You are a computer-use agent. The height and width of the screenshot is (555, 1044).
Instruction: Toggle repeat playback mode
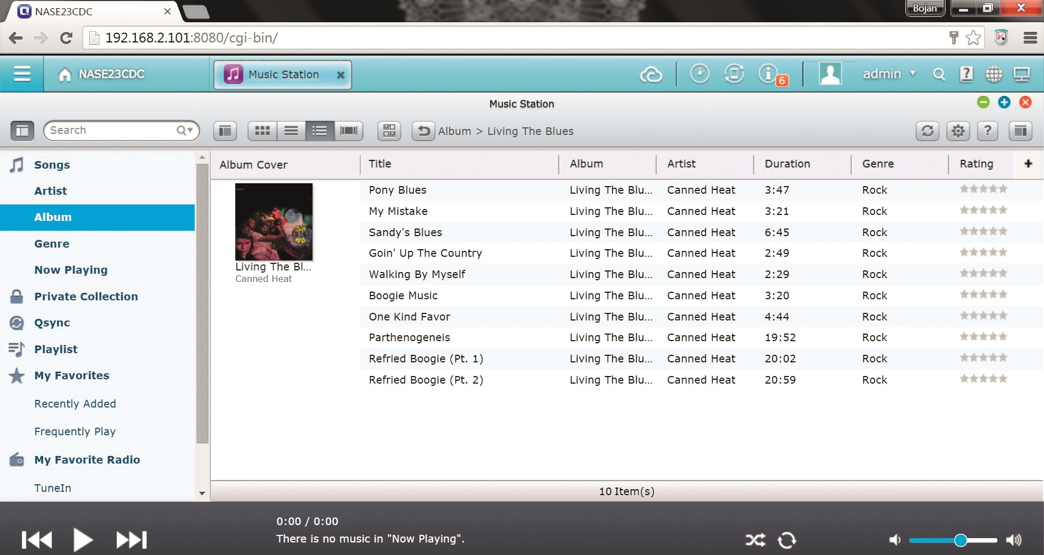[x=787, y=540]
